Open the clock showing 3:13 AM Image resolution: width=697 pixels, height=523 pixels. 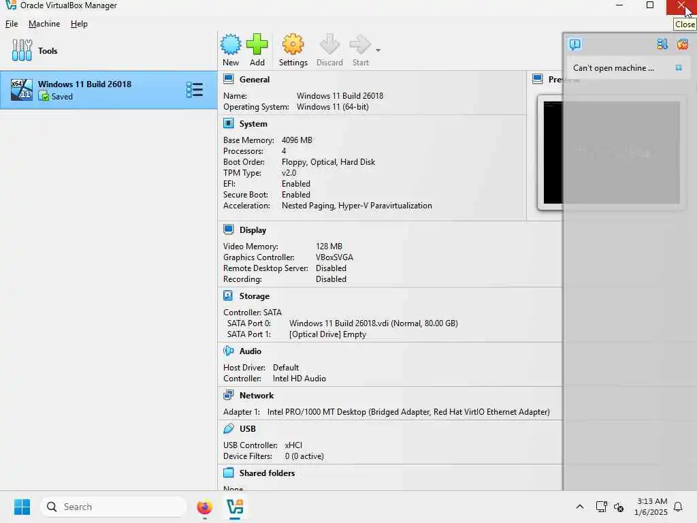(651, 507)
